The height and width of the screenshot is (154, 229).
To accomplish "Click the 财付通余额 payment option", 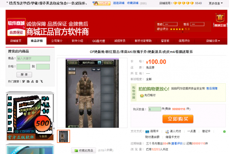I will pos(152,137).
